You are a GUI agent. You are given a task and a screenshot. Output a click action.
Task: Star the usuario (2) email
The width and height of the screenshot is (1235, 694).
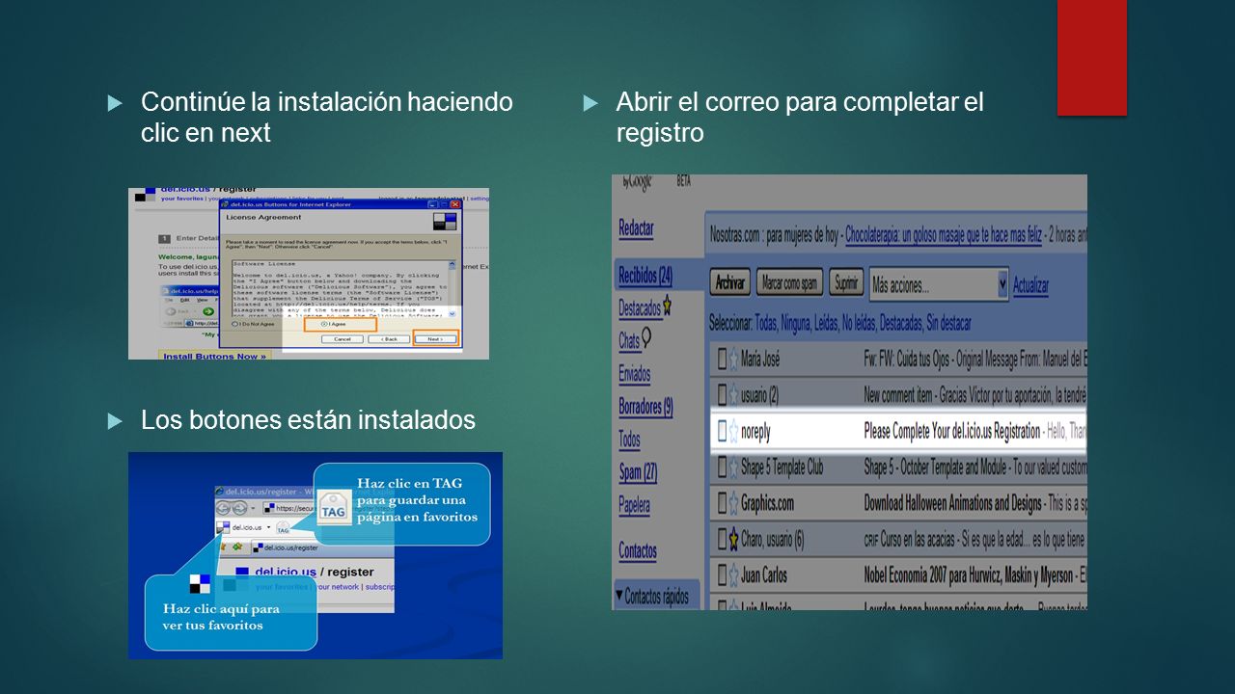(x=733, y=394)
